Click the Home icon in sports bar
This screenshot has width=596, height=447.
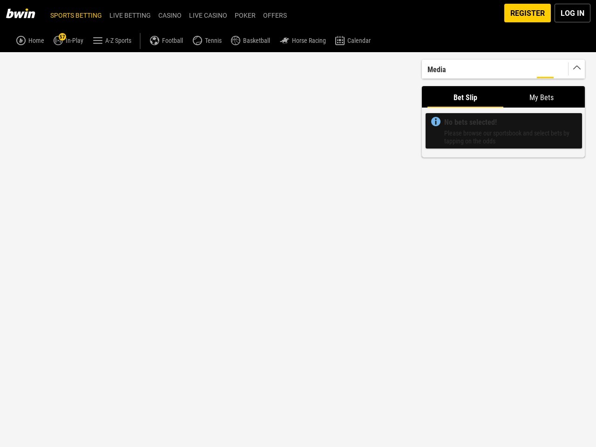(21, 41)
